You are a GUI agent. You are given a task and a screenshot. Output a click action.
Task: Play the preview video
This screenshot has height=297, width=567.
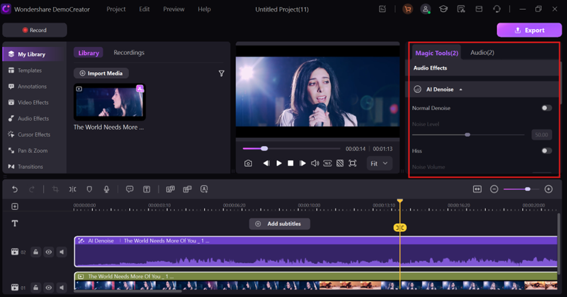coord(279,163)
